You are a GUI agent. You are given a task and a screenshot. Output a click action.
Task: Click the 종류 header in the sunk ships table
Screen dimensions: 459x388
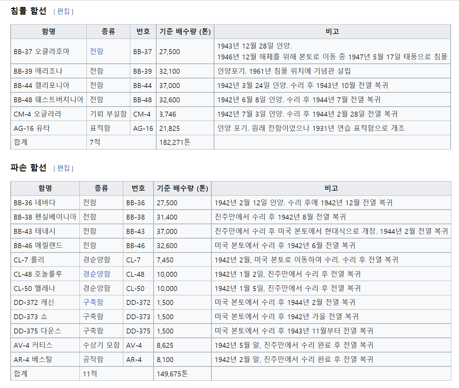pyautogui.click(x=108, y=32)
